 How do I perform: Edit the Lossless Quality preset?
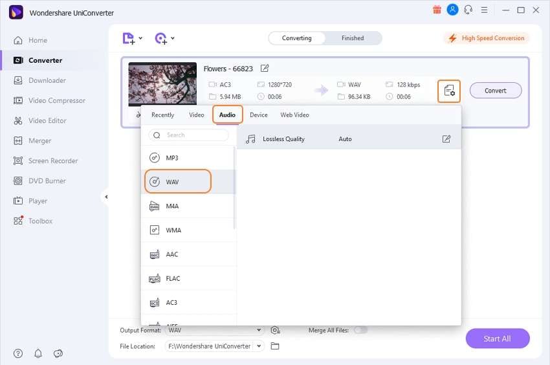point(446,139)
